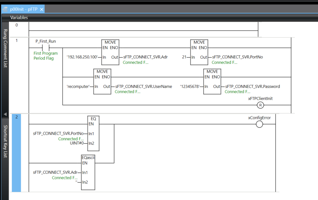Close the p00Init - pFTP tab
The image size is (318, 200).
[42, 9]
